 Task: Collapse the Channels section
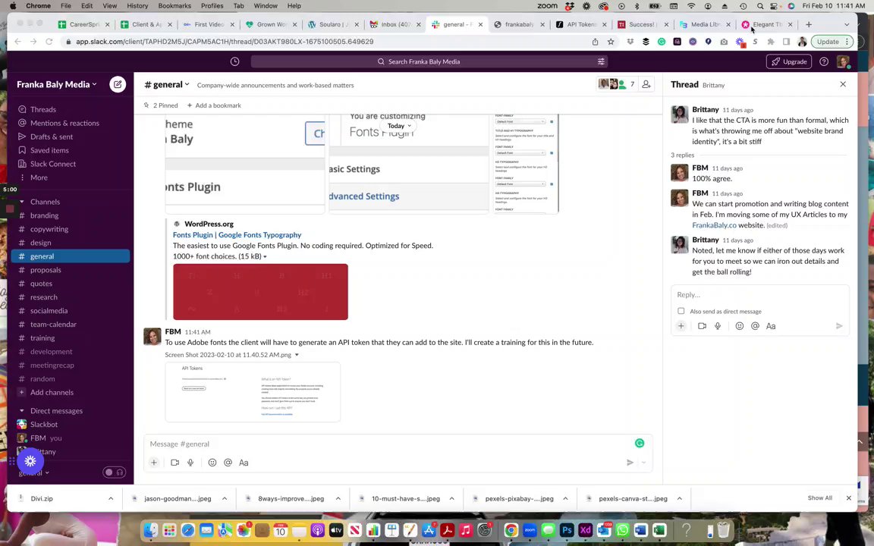pyautogui.click(x=22, y=202)
